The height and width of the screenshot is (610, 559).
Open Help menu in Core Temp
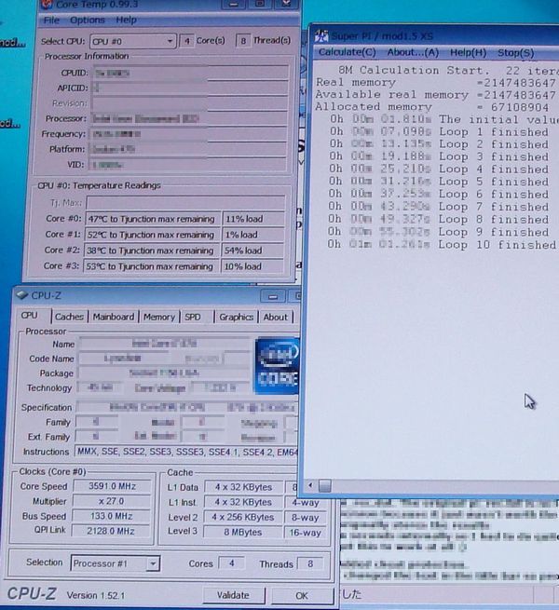(x=126, y=20)
